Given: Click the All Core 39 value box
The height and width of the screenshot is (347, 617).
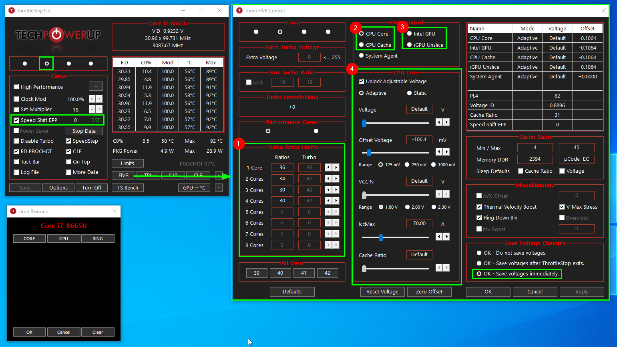Looking at the screenshot, I should (257, 273).
